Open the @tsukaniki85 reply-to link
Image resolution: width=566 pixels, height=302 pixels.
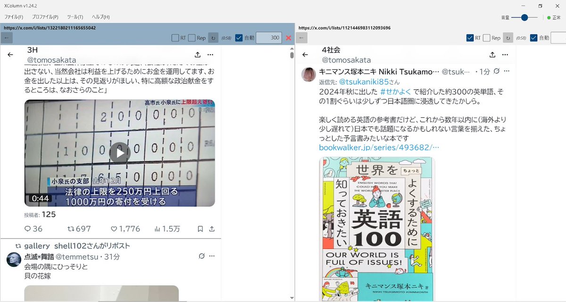coord(364,82)
